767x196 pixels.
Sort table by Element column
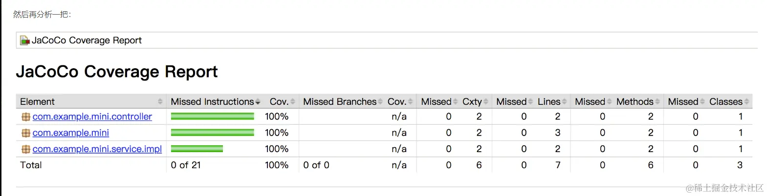click(37, 101)
